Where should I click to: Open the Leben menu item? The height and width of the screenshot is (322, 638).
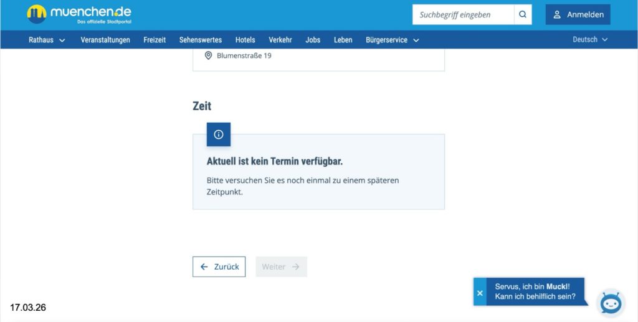[x=343, y=40]
